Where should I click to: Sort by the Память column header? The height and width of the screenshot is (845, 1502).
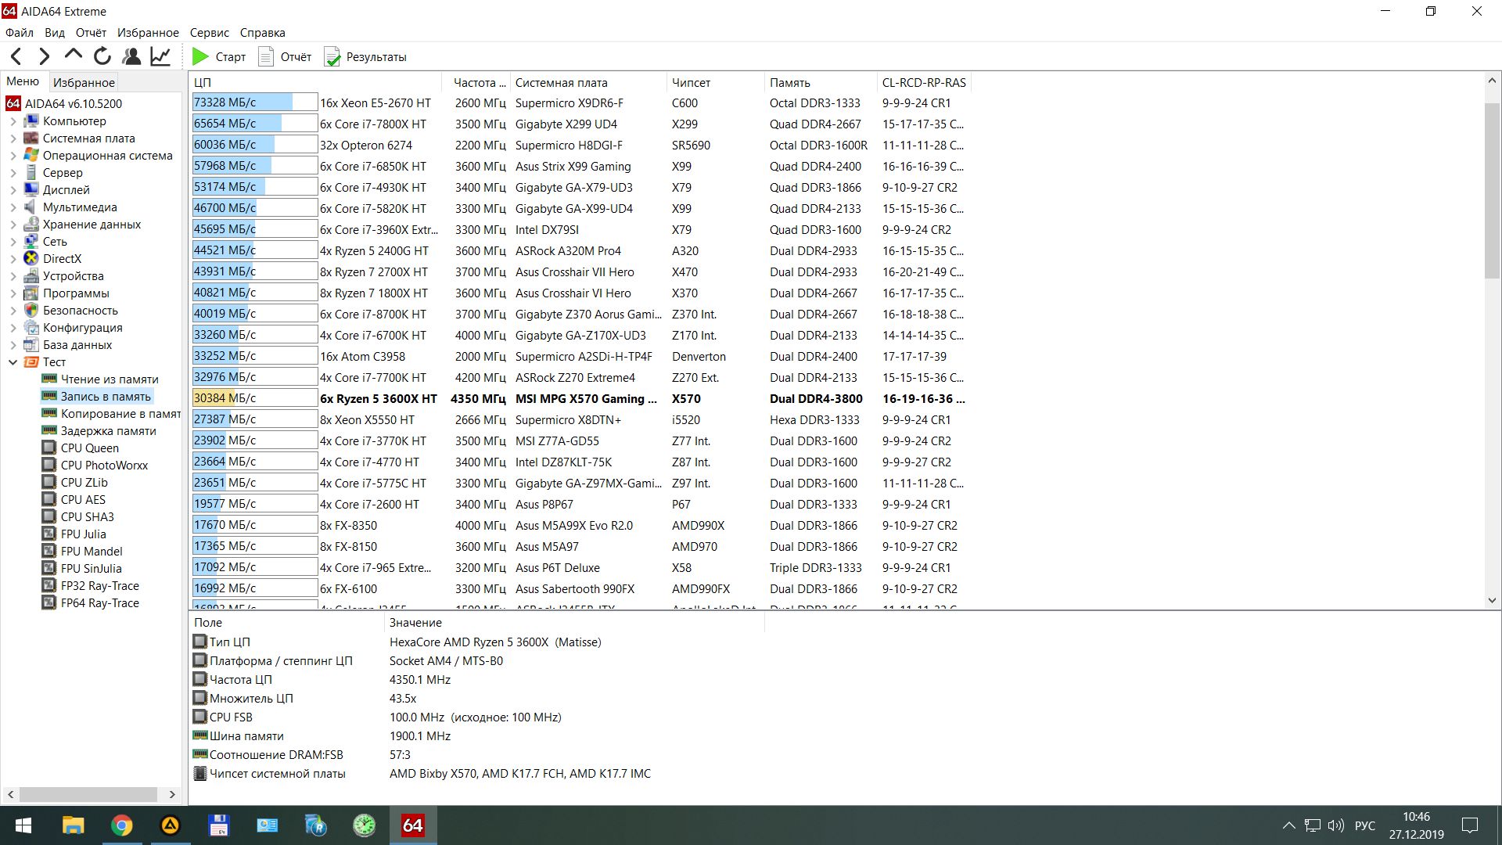(789, 82)
